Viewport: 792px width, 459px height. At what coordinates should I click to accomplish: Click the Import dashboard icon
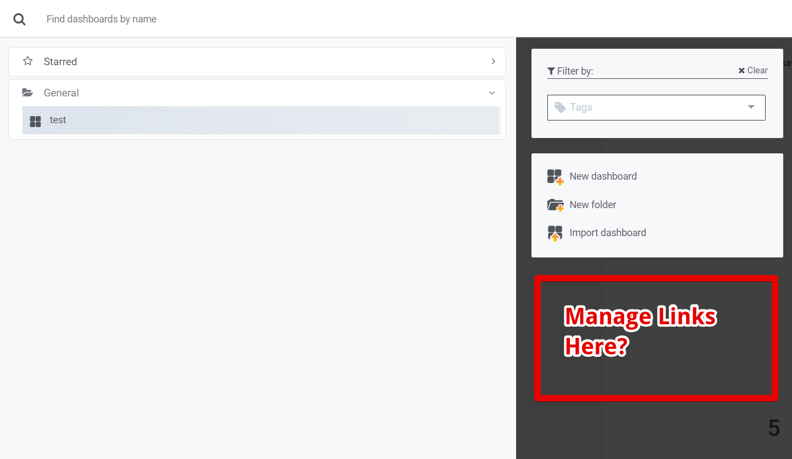[555, 233]
